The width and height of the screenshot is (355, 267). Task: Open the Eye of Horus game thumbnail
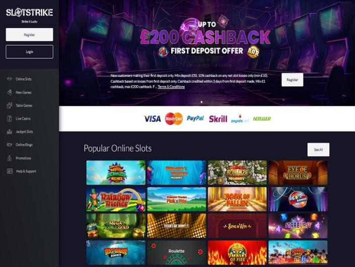(298, 173)
